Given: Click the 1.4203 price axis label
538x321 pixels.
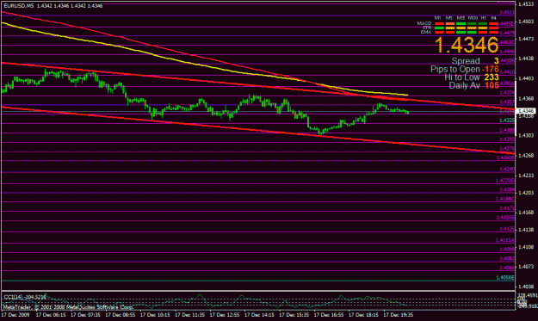Looking at the screenshot, I should [525, 193].
